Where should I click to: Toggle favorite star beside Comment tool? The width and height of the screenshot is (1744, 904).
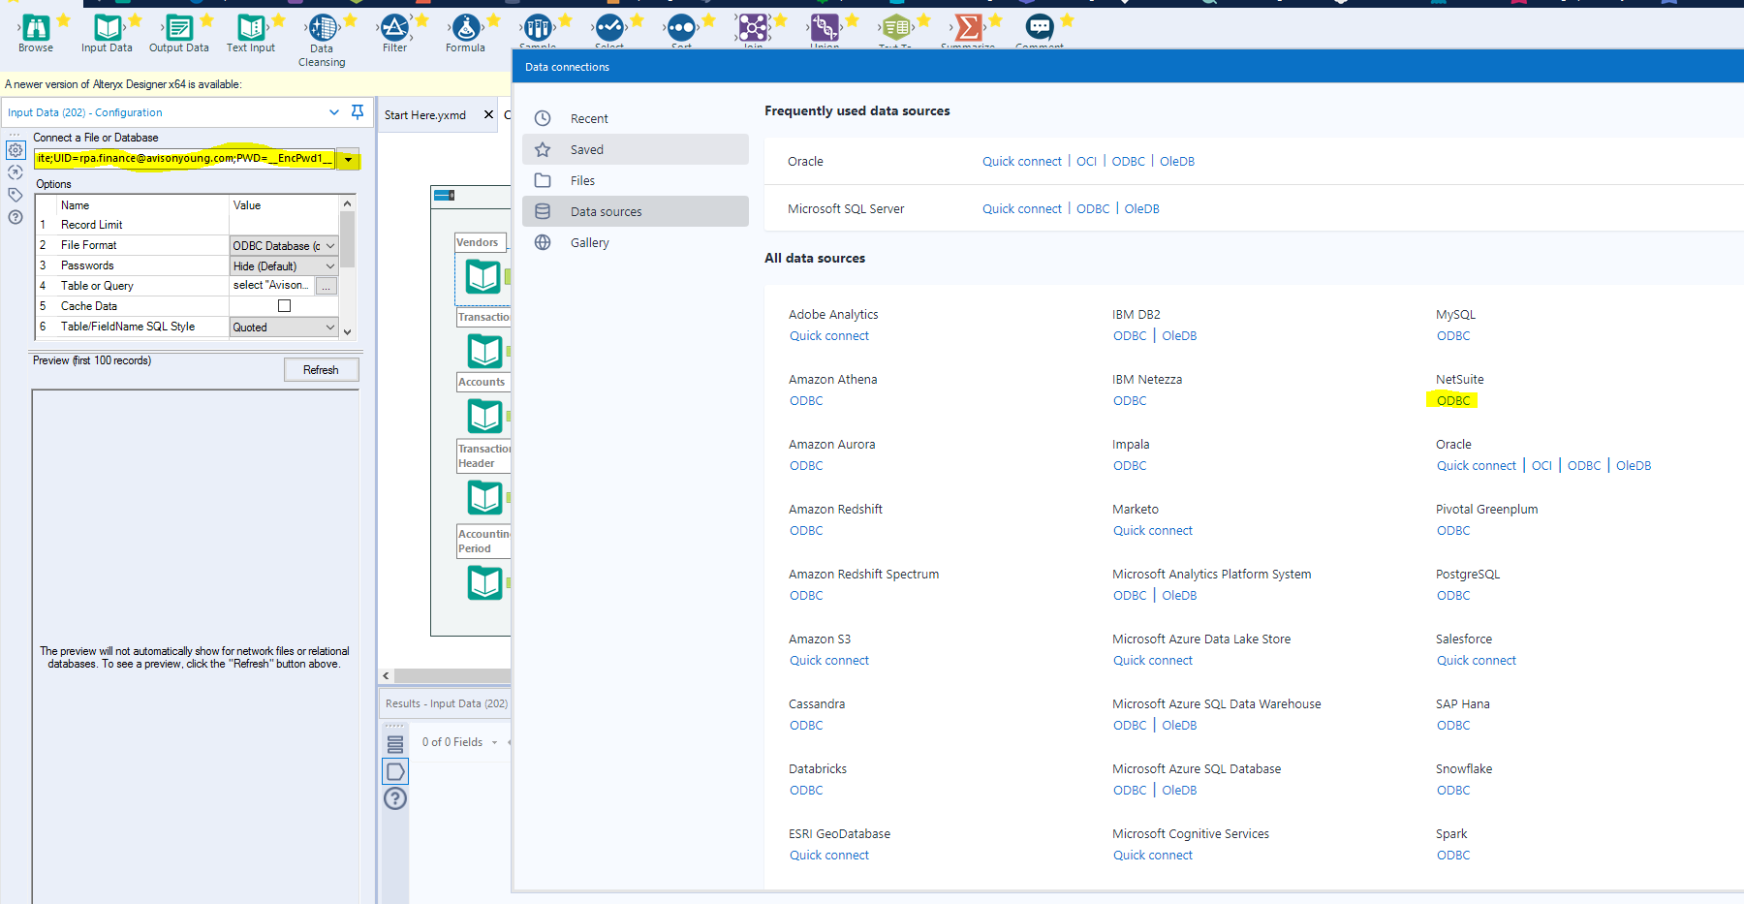(x=1068, y=19)
